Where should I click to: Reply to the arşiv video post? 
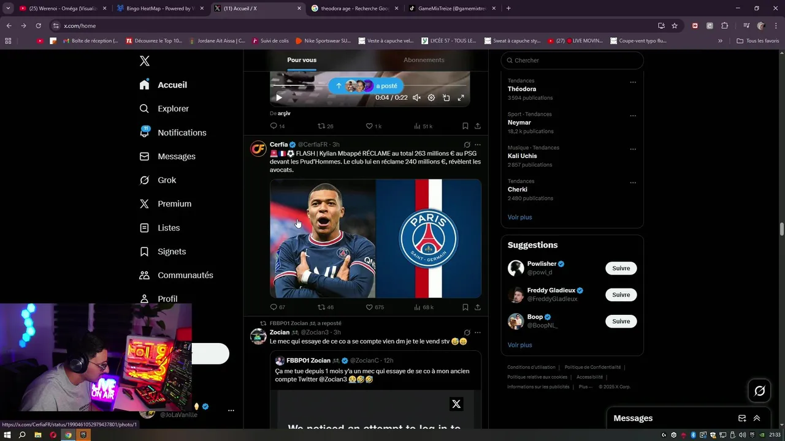pos(277,126)
